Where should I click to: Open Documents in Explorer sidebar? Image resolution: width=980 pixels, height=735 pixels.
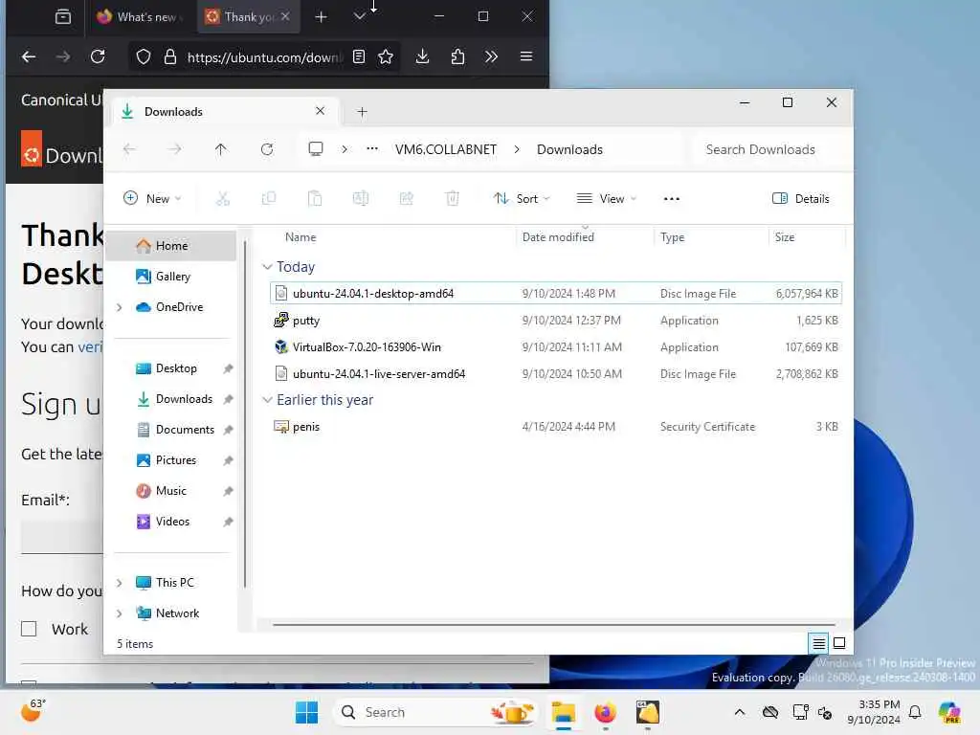click(171, 430)
